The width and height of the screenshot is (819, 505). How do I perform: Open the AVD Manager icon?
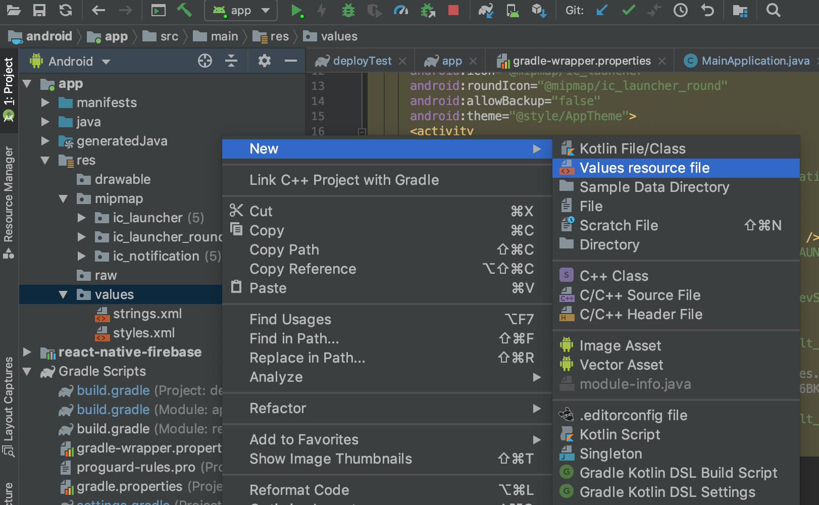(x=513, y=10)
